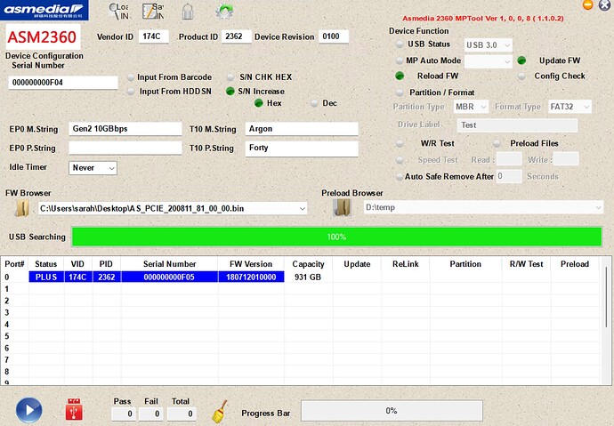Click the USB Searching progress bar

pos(336,237)
